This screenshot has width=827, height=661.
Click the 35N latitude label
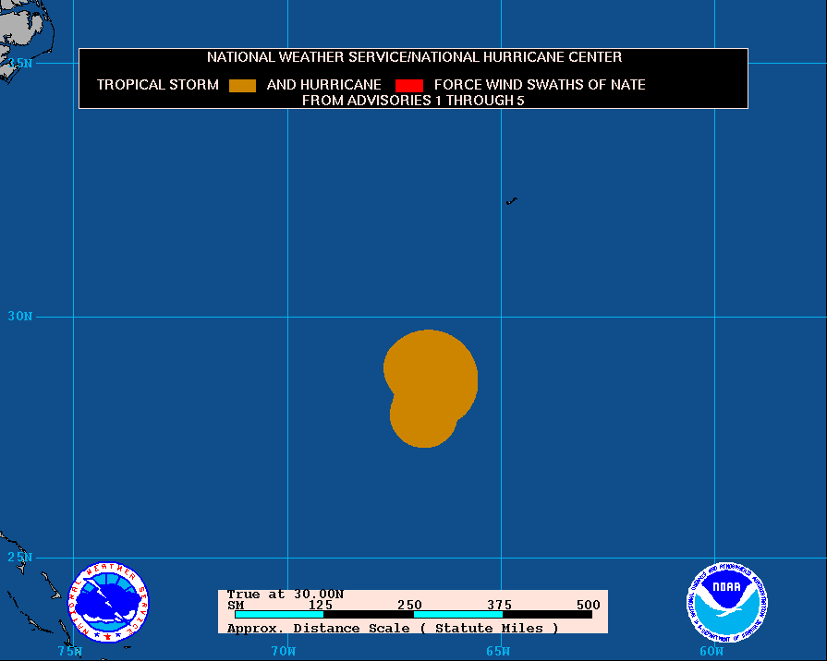20,64
